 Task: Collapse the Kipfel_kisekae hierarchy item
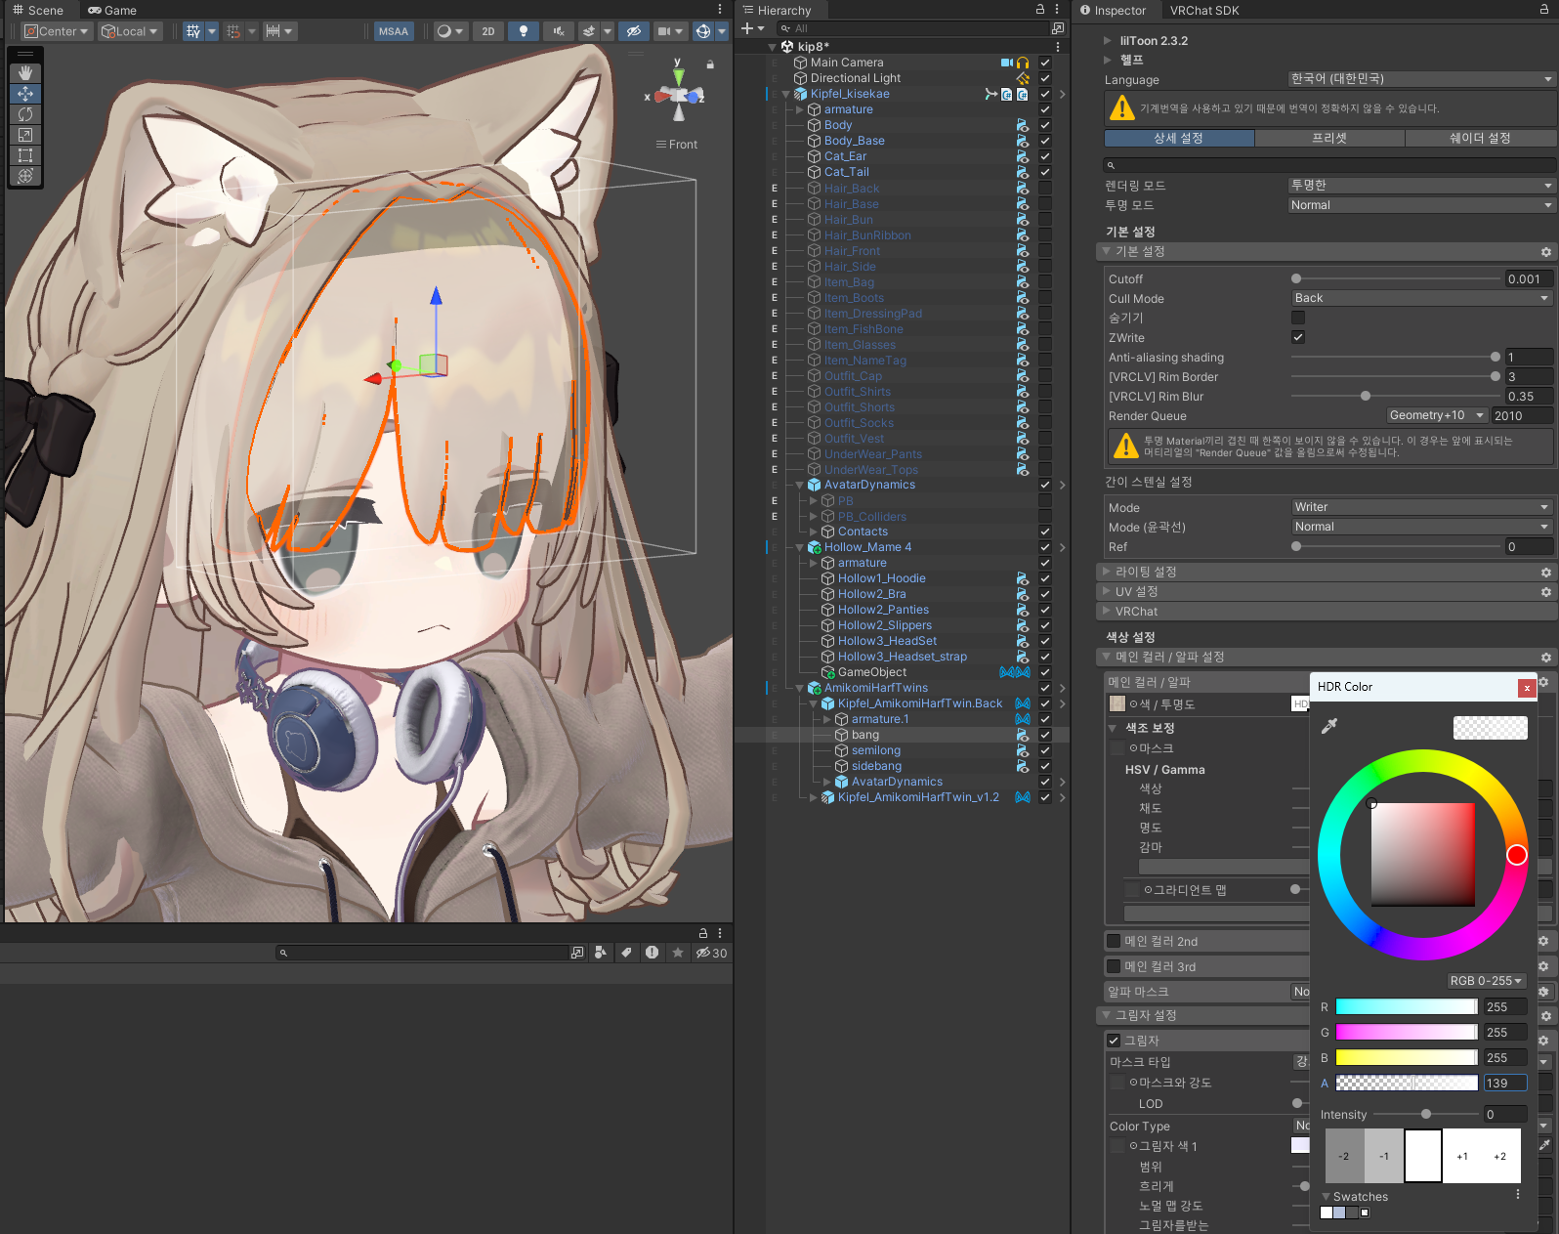pos(786,94)
